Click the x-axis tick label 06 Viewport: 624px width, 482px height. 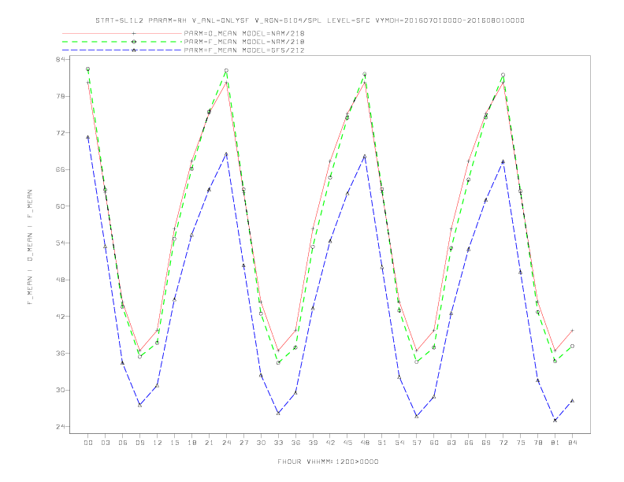[x=123, y=443]
